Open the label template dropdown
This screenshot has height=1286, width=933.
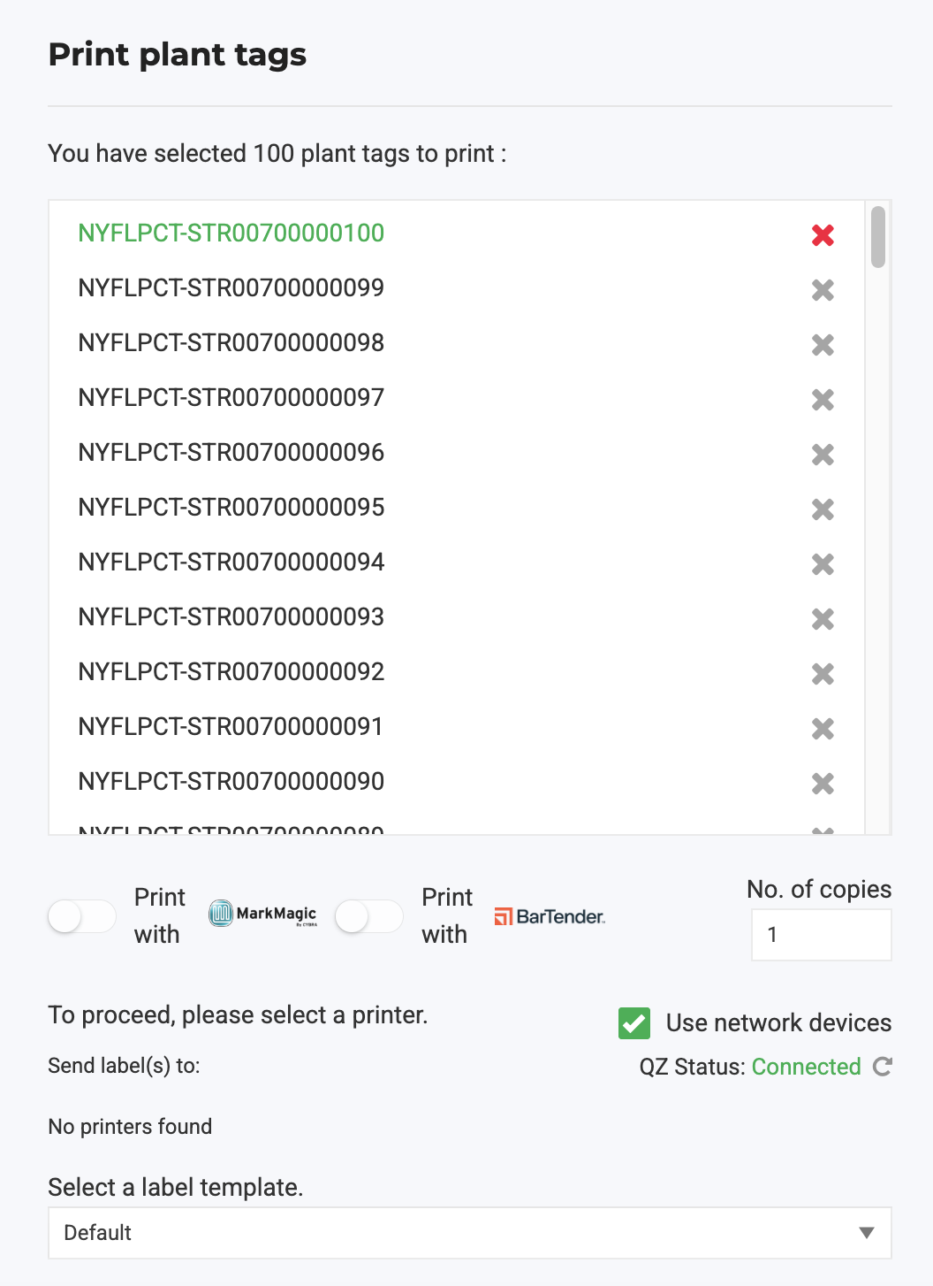coord(469,1233)
